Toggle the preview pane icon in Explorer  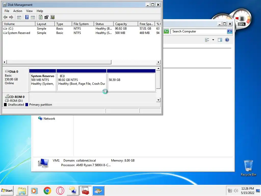220,40
